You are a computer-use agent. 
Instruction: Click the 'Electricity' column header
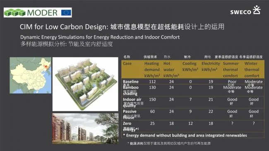211,67
